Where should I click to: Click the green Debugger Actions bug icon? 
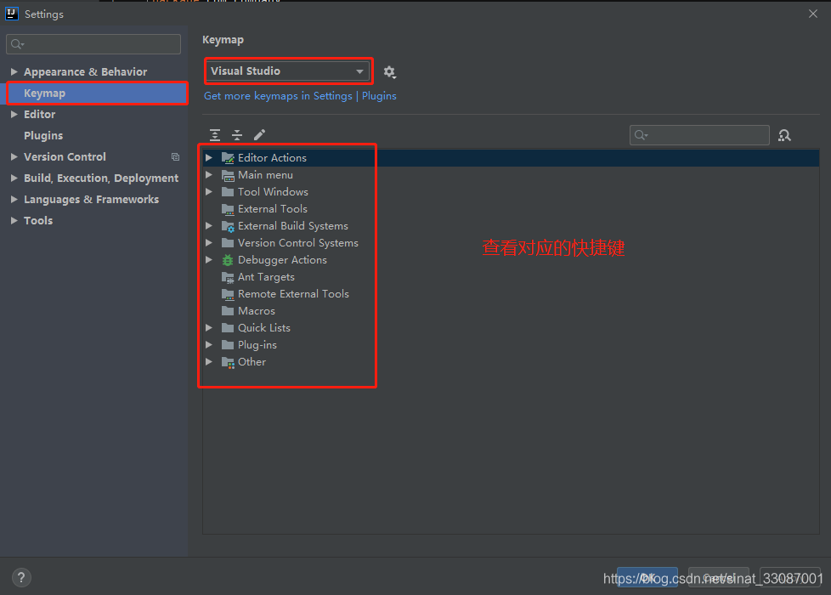(x=228, y=260)
